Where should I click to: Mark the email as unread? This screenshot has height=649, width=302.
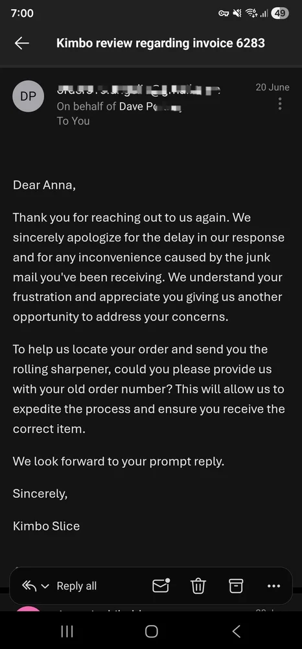(x=161, y=585)
